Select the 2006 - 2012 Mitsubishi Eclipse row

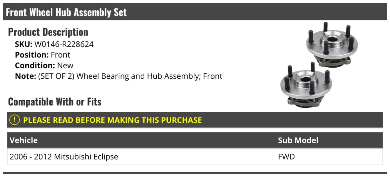click(64, 157)
